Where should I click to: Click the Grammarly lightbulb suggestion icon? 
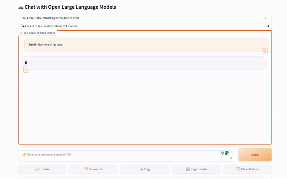coord(222,153)
